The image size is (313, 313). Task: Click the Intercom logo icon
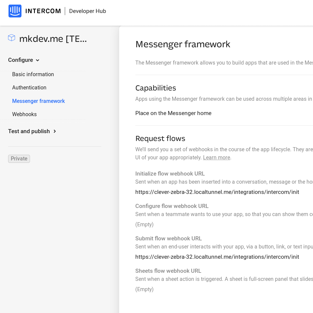click(15, 11)
